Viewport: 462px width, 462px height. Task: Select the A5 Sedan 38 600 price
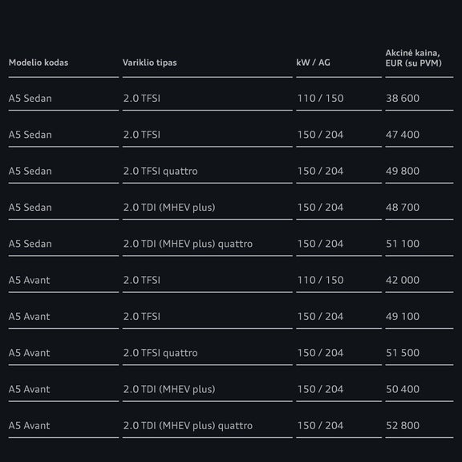(403, 98)
